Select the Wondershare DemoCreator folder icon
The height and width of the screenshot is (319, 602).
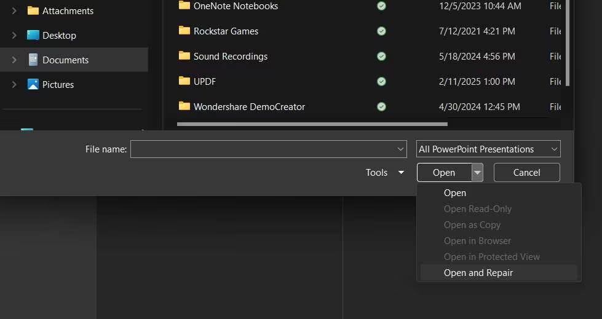pyautogui.click(x=184, y=106)
